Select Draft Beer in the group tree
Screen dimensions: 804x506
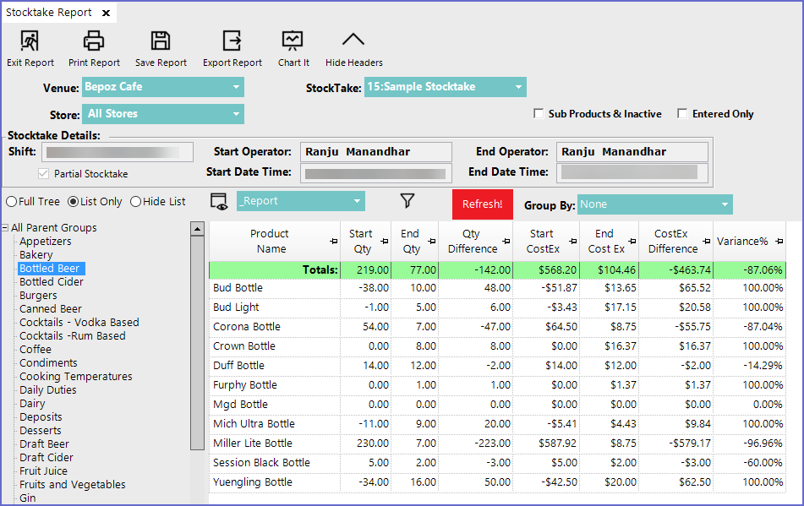44,444
